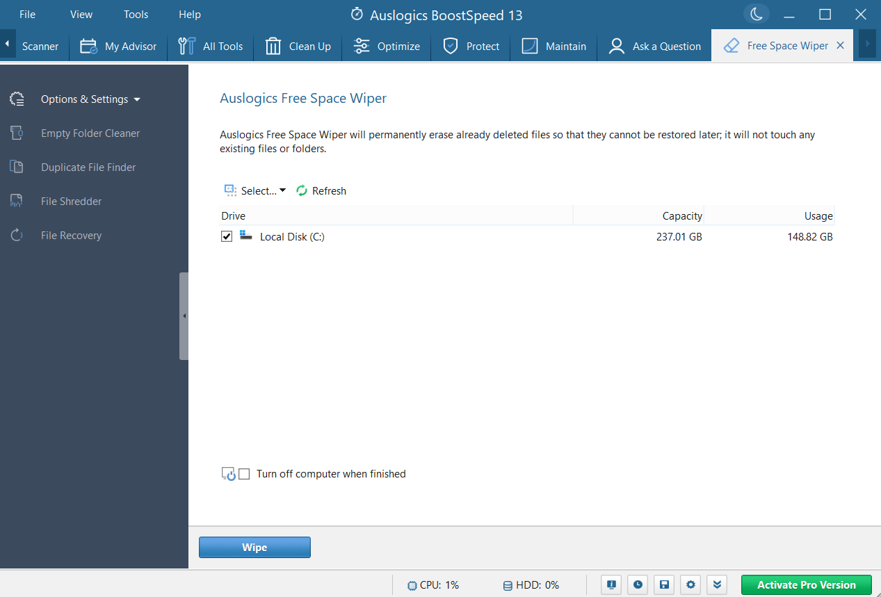This screenshot has width=881, height=597.
Task: Expand Options & Settings dropdown
Action: click(90, 99)
